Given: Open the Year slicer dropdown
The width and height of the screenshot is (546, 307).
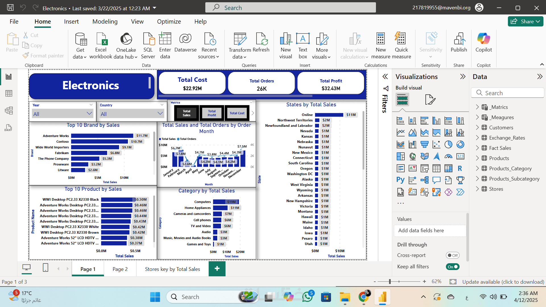Looking at the screenshot, I should (x=63, y=114).
